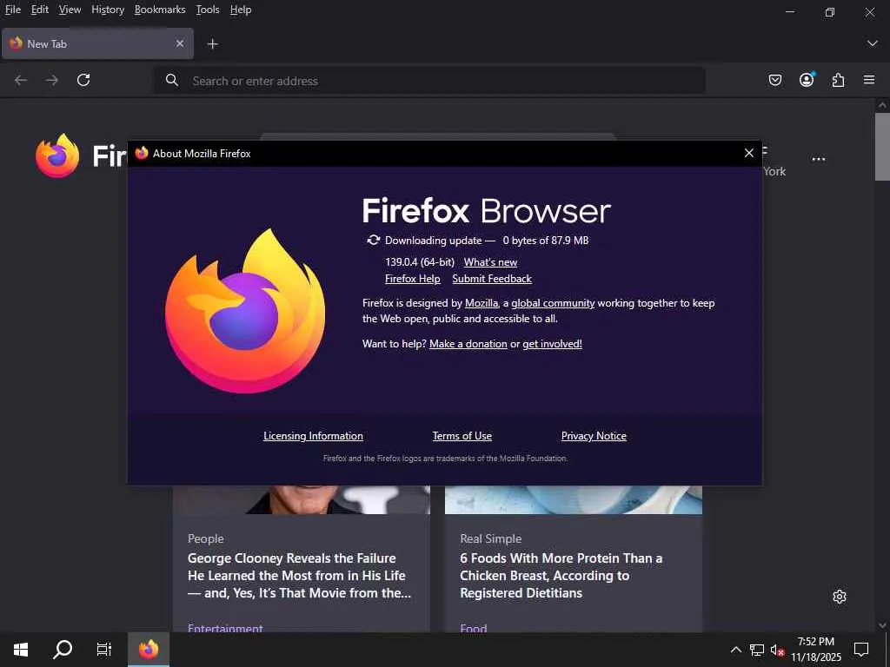
Task: Reload the current page
Action: pyautogui.click(x=83, y=80)
